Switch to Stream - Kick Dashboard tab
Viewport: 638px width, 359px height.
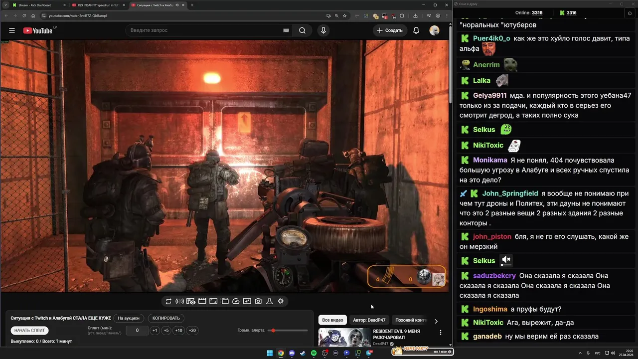click(37, 5)
